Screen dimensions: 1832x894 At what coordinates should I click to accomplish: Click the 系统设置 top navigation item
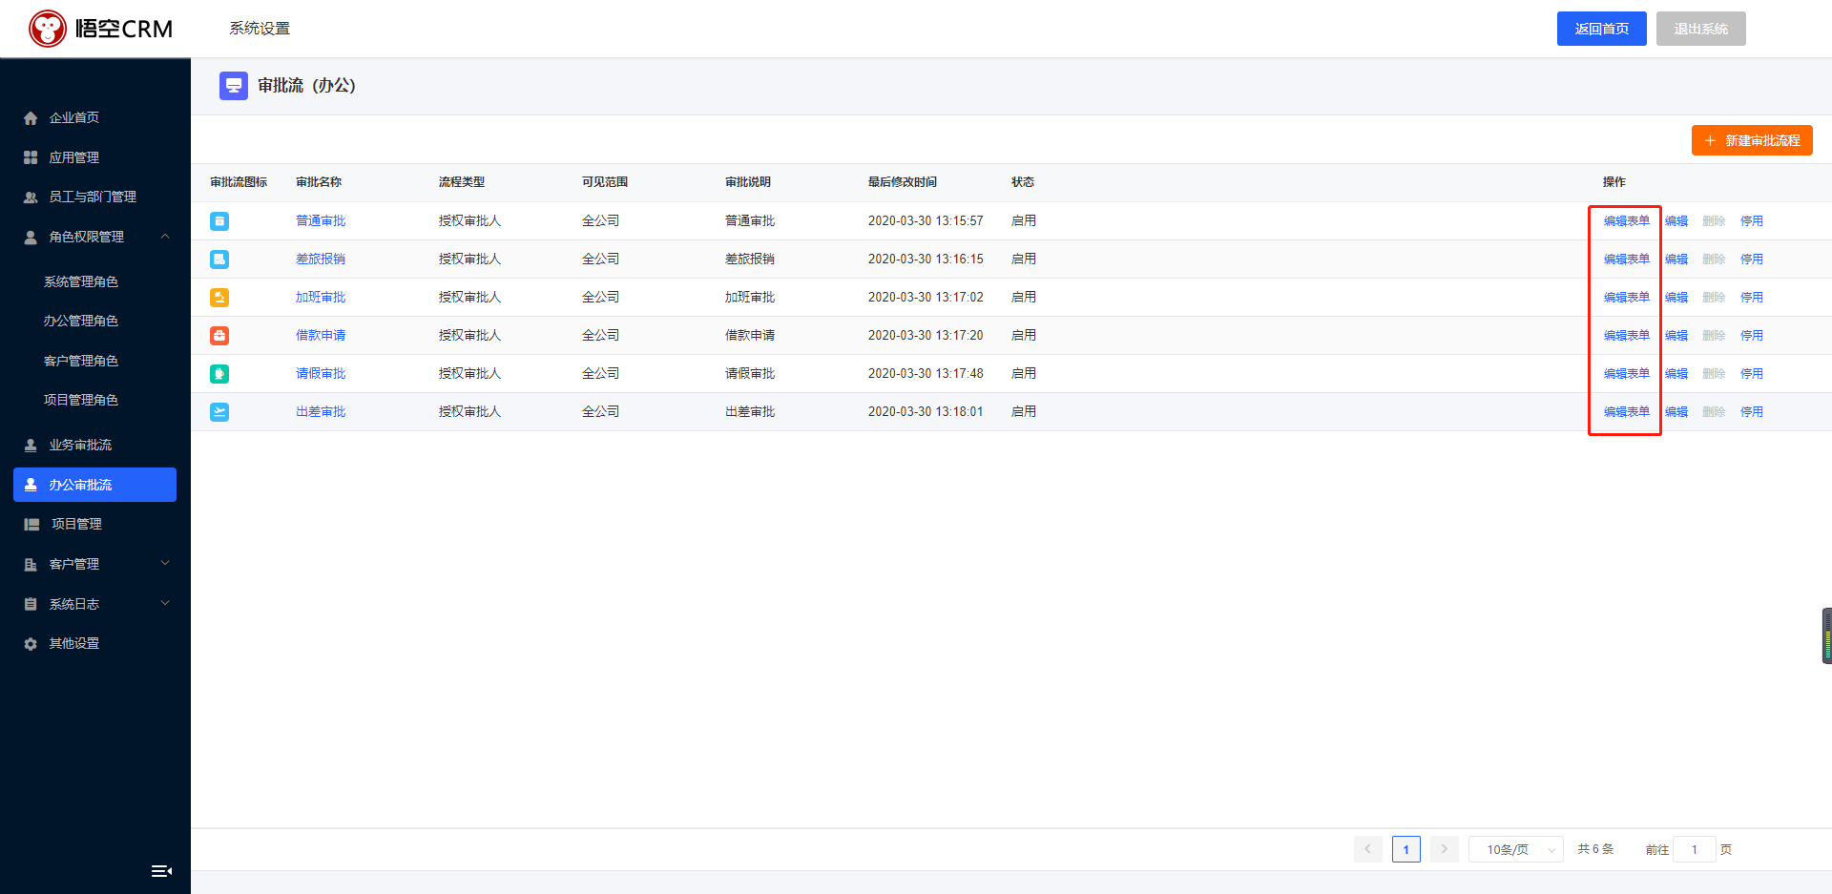coord(260,29)
